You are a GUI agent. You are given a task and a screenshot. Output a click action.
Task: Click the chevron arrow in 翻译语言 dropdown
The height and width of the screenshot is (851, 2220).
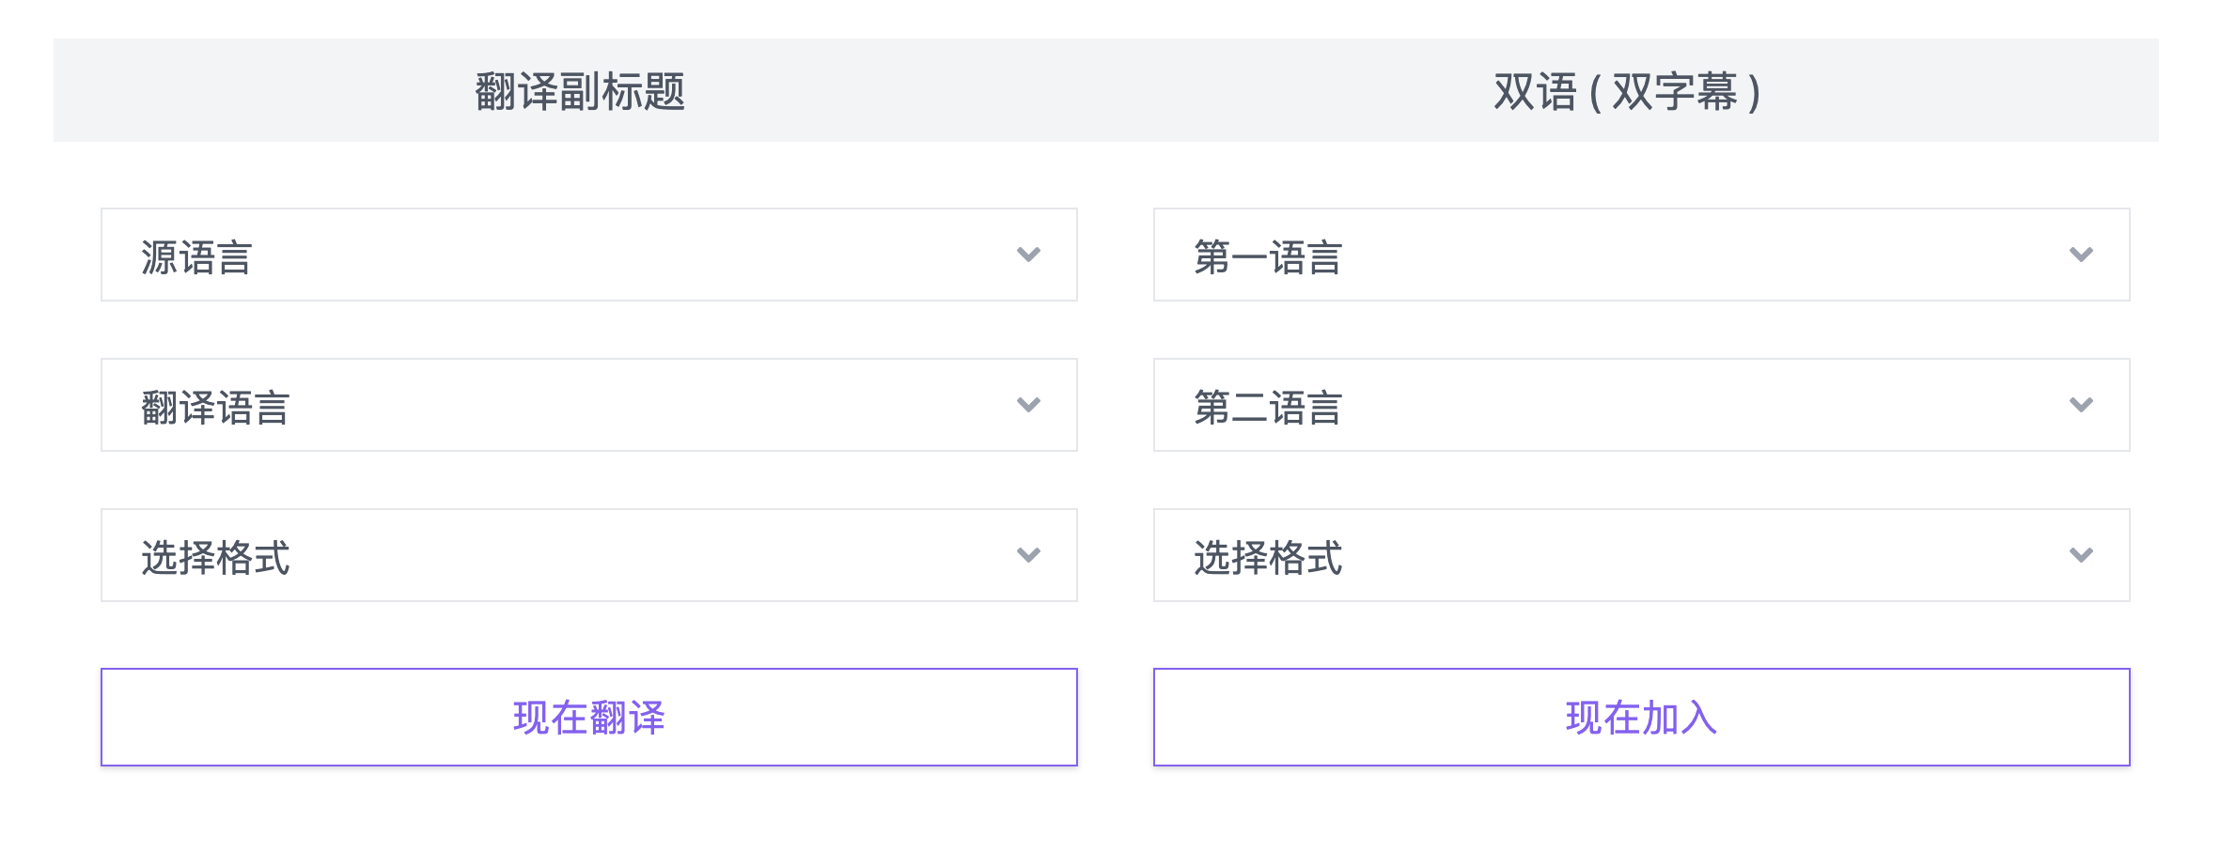pyautogui.click(x=1028, y=405)
